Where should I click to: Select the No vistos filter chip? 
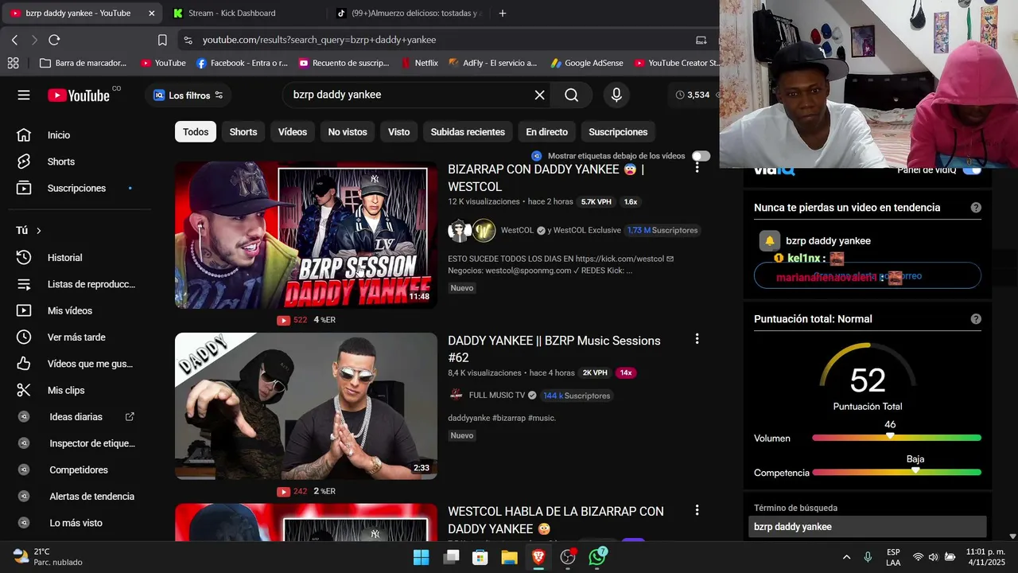coord(348,132)
